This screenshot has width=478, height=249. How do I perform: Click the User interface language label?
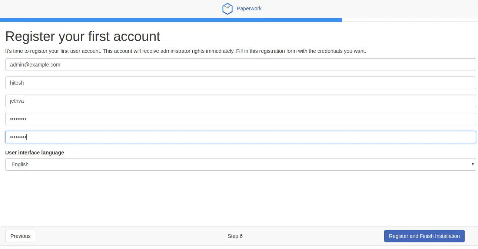click(x=34, y=153)
